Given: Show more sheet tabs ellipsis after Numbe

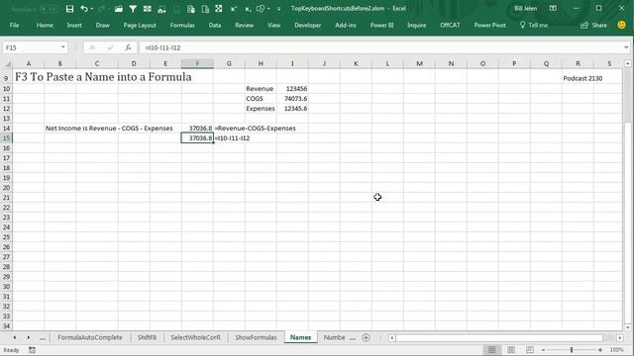Looking at the screenshot, I should click(x=353, y=338).
